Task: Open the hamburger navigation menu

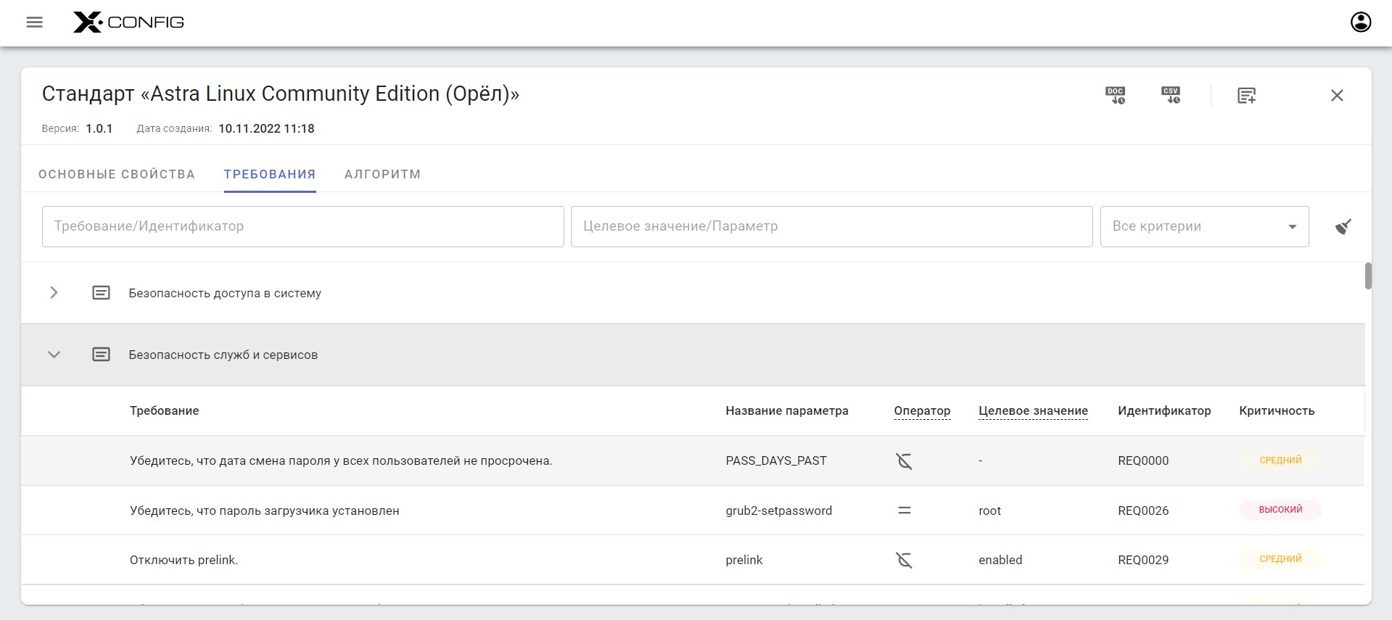Action: point(34,22)
